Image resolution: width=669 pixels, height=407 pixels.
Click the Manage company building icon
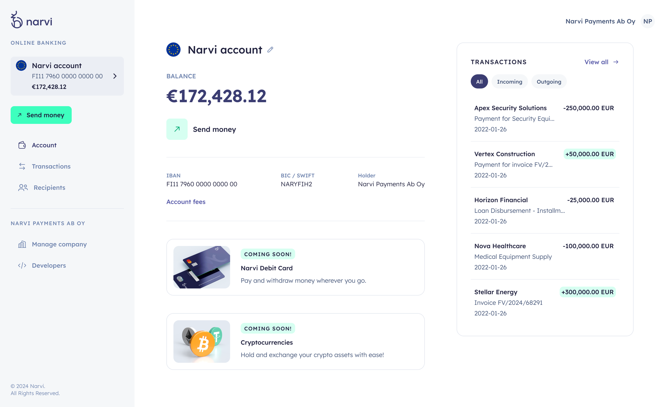pyautogui.click(x=22, y=244)
